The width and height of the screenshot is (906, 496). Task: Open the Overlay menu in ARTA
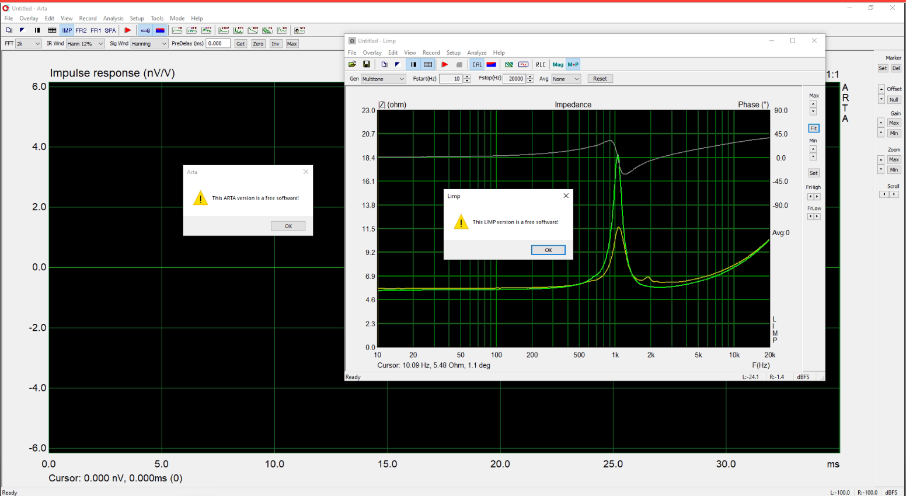tap(29, 19)
